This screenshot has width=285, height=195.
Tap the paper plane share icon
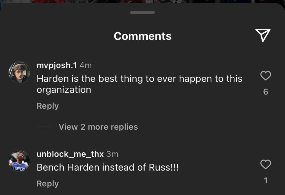263,35
